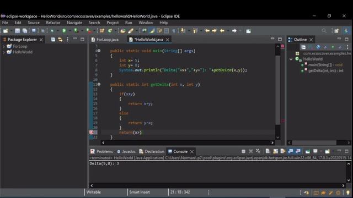Open dropdown arrow beside the Debug icon

57,31
